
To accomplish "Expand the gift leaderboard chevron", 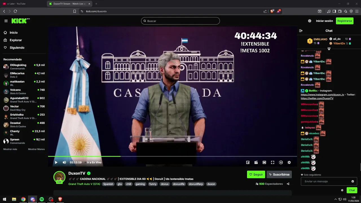I will [x=329, y=49].
